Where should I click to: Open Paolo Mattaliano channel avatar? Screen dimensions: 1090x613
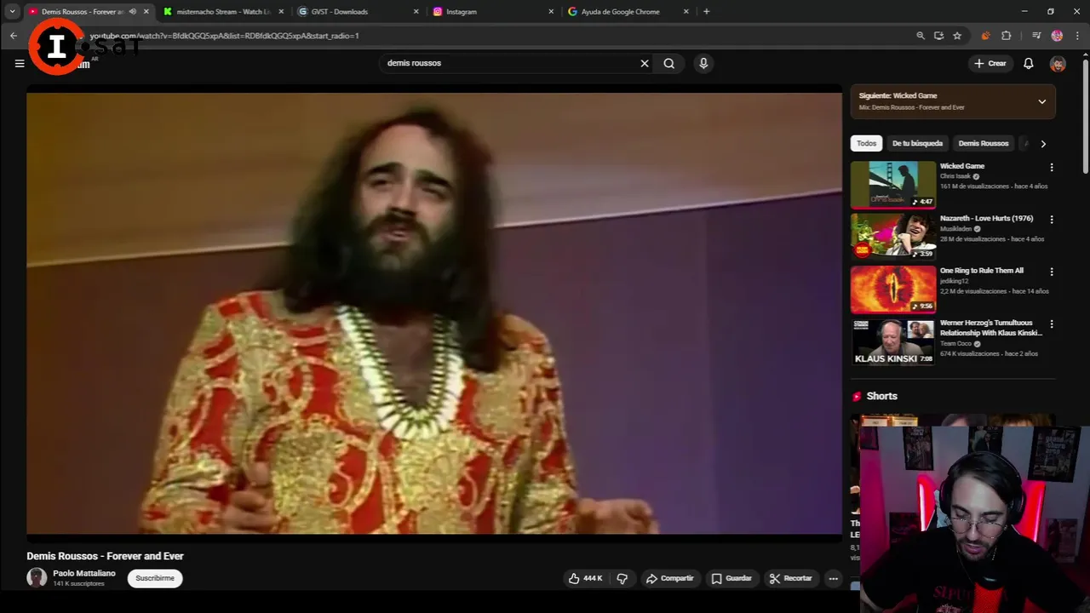point(37,578)
